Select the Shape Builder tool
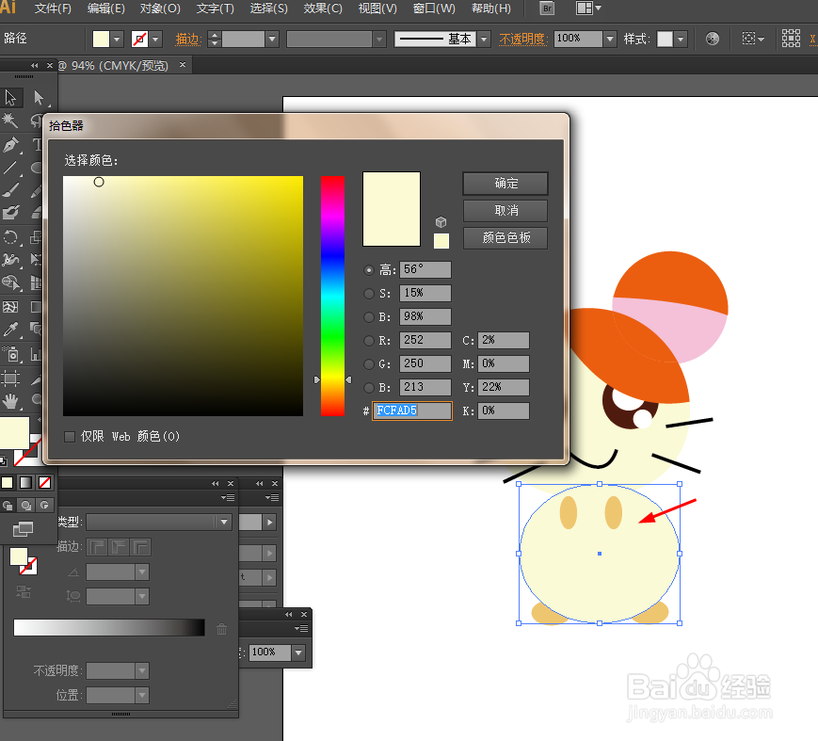Screen dimensions: 818x741 click(10, 282)
